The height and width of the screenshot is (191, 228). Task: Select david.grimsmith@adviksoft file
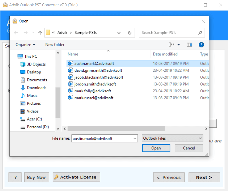[138, 70]
